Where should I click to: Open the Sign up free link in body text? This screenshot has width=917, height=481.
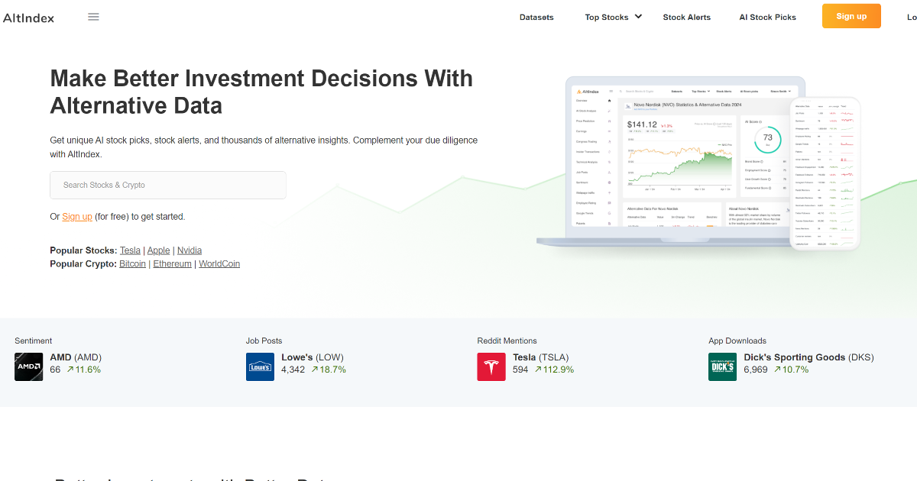click(x=77, y=216)
